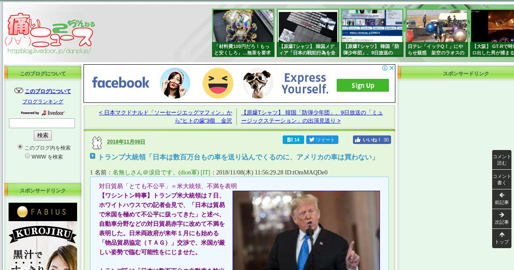
Task: Go to previous article via 前記事 button
Action: [x=502, y=199]
